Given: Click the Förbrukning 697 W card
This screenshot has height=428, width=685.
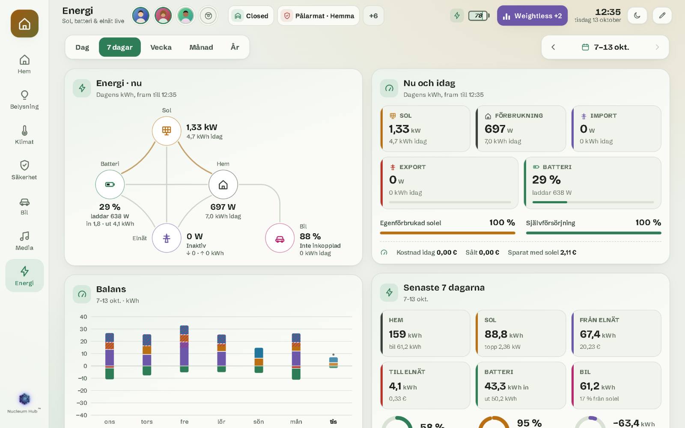Looking at the screenshot, I should point(521,128).
